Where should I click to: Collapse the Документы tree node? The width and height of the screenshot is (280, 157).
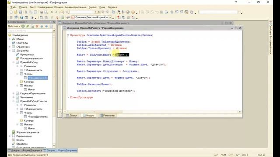point(10,51)
